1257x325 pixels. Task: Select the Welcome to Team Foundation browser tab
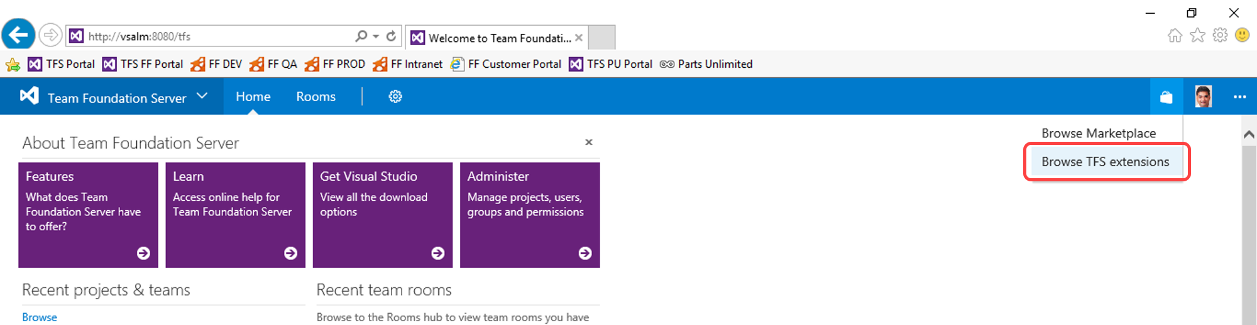[497, 38]
